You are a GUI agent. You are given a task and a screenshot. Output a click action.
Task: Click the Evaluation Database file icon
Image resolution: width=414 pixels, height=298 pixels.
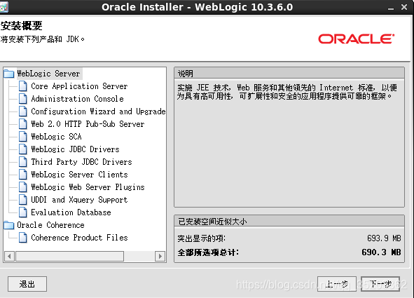tap(23, 212)
